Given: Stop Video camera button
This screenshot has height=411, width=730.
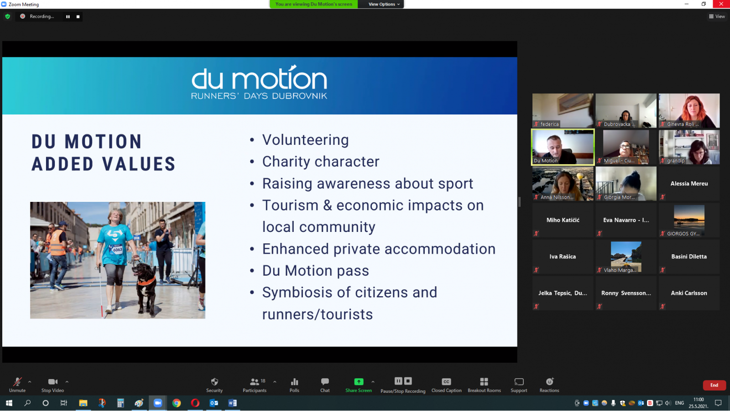Looking at the screenshot, I should 52,385.
